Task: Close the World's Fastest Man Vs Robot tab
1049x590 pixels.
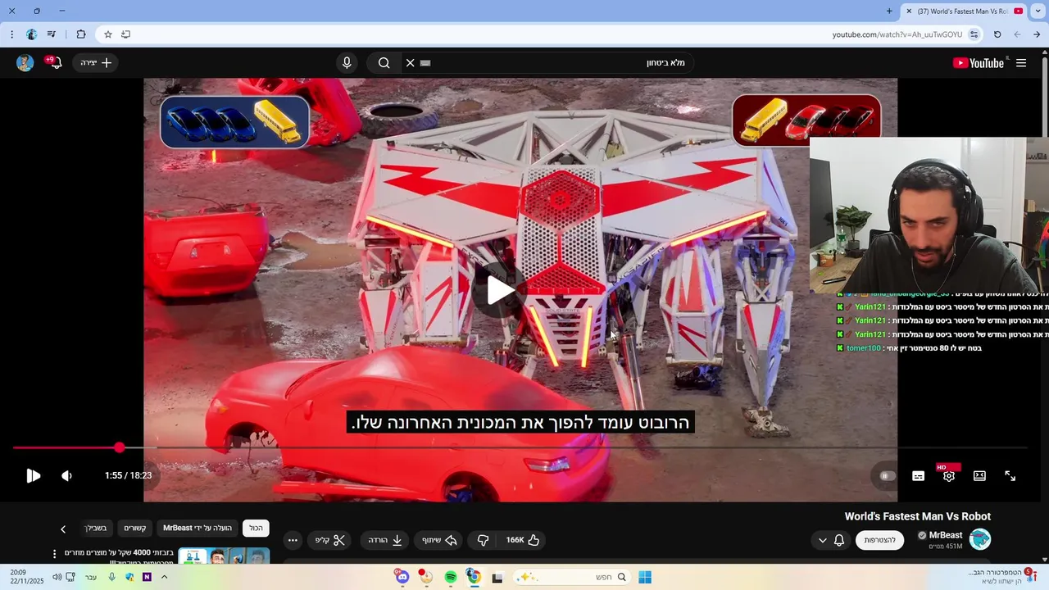Action: click(908, 11)
